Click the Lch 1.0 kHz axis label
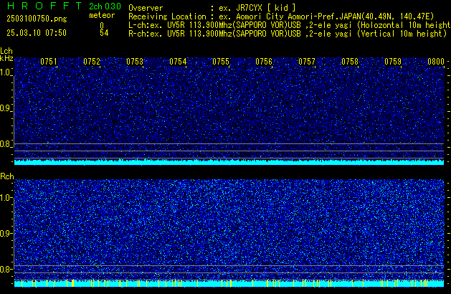 point(5,72)
